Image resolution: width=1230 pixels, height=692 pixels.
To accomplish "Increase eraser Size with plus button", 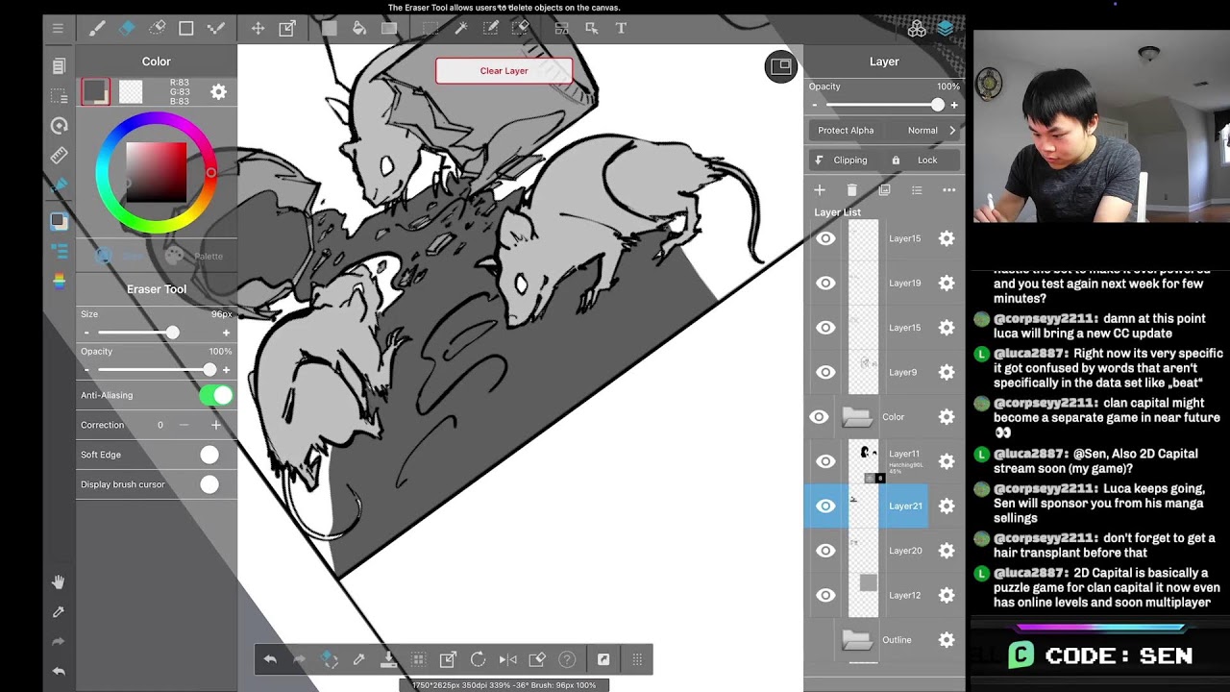I will pyautogui.click(x=227, y=333).
